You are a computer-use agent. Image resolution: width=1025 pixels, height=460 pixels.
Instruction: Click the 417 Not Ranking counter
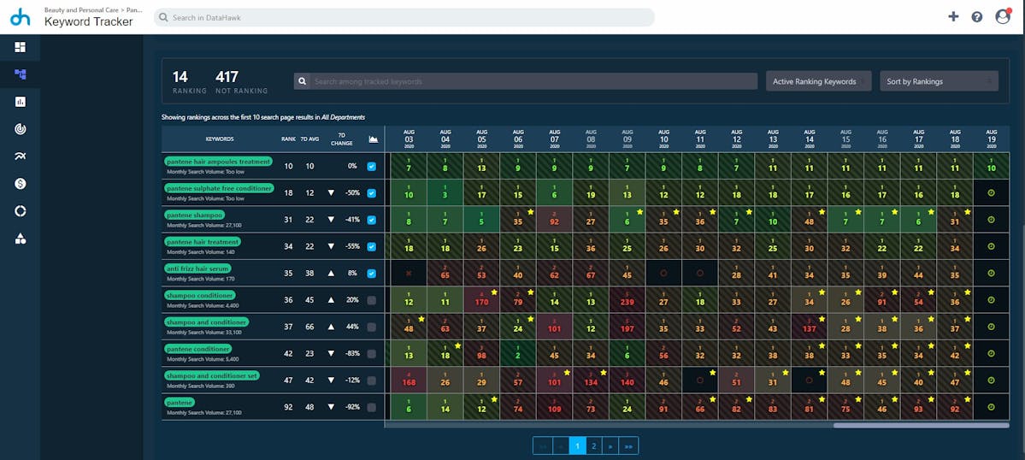point(242,82)
